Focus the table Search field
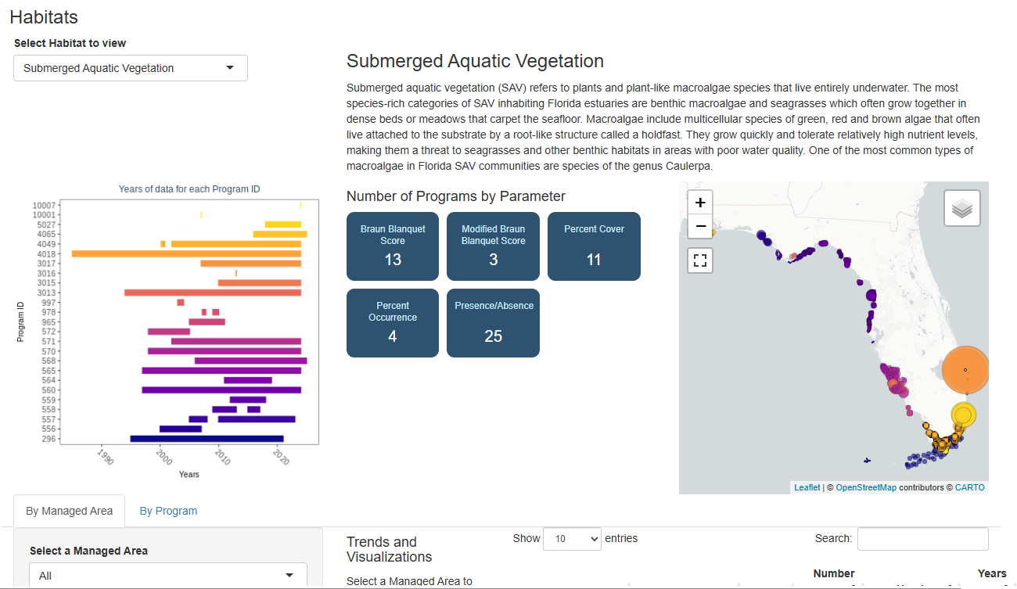Viewport: 1017px width, 589px height. click(922, 538)
